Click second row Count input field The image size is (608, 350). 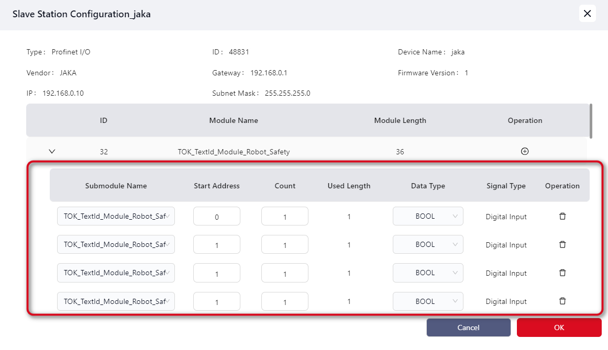(284, 245)
